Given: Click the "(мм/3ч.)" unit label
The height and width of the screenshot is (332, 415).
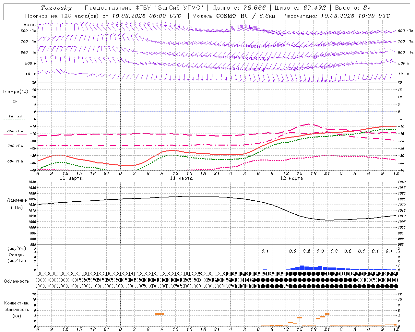Looking at the screenshot, I should [x=17, y=249].
